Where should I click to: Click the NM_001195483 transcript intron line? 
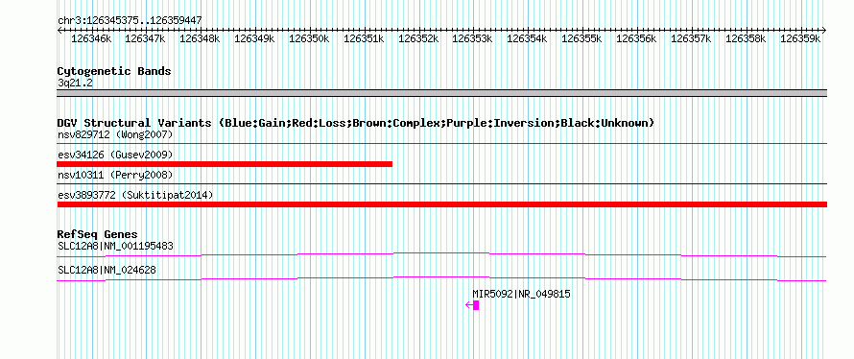coord(441,254)
